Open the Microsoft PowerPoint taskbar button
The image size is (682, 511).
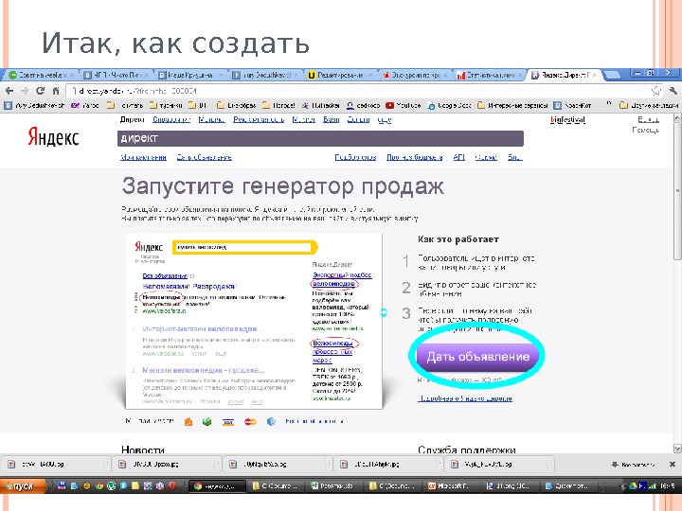(452, 486)
